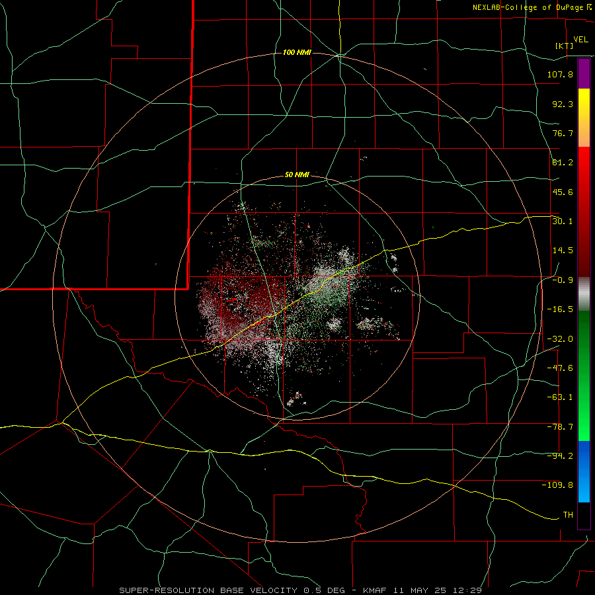This screenshot has height=595, width=595.
Task: Select the 107.8 legend value
Action: (560, 74)
